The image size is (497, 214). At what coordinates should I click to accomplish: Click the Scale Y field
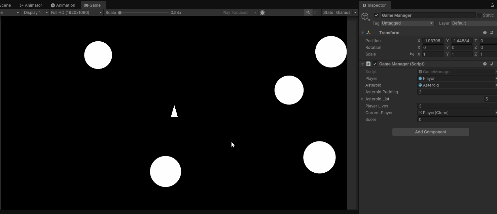pyautogui.click(x=462, y=54)
